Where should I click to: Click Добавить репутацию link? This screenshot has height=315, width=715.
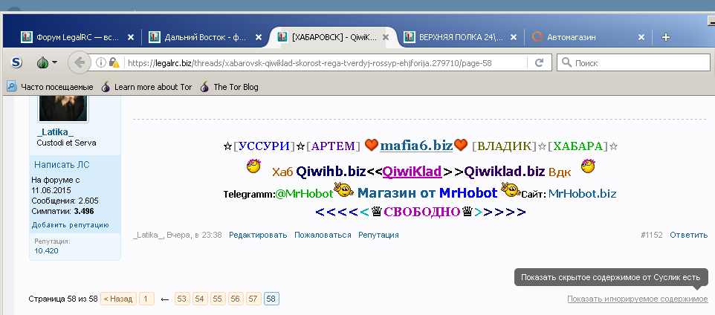click(x=70, y=225)
